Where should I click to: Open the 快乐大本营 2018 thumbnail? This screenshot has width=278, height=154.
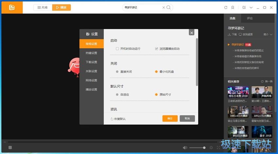coord(238,92)
